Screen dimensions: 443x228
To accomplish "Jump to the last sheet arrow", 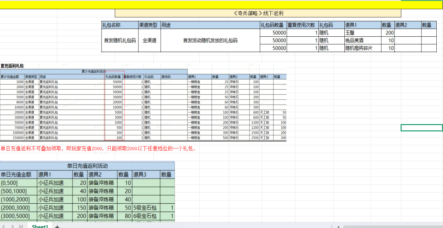I will [x=21, y=226].
